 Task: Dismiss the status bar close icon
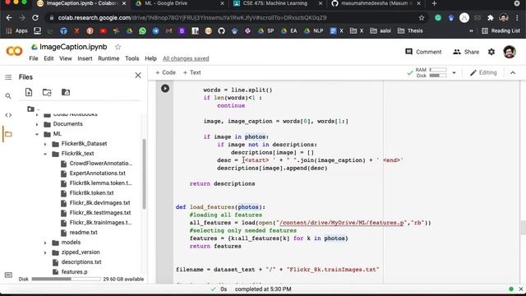(521, 289)
